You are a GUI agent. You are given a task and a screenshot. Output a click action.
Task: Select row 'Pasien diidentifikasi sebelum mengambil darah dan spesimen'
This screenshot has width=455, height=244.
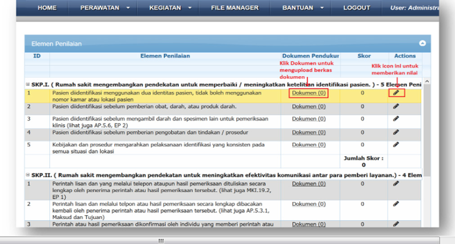[x=223, y=122]
